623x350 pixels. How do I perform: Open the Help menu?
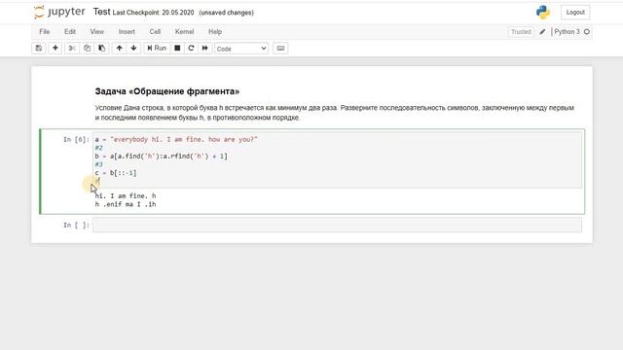click(x=215, y=32)
